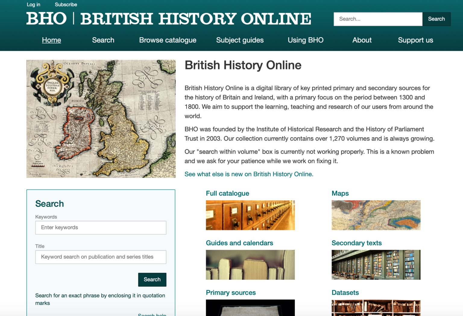463x316 pixels.
Task: Open the Datasets bookshelf thumbnail
Action: [x=376, y=308]
